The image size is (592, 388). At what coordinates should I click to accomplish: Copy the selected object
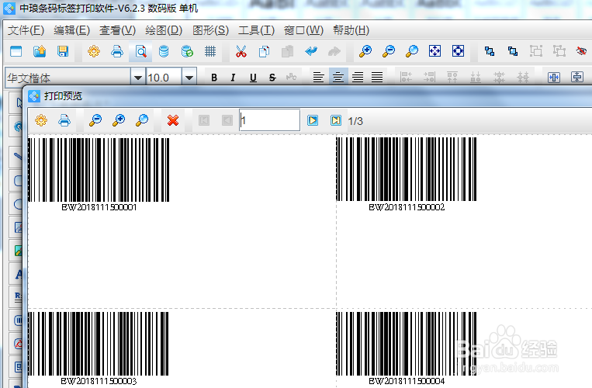(265, 51)
